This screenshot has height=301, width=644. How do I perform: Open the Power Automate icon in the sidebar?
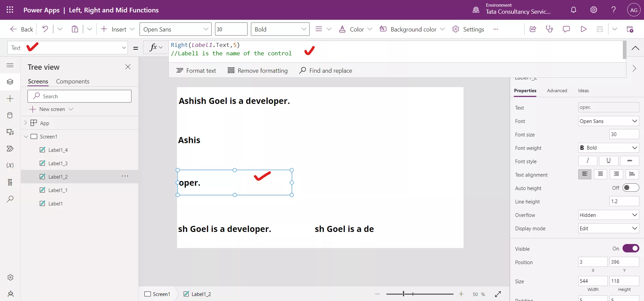(10, 148)
